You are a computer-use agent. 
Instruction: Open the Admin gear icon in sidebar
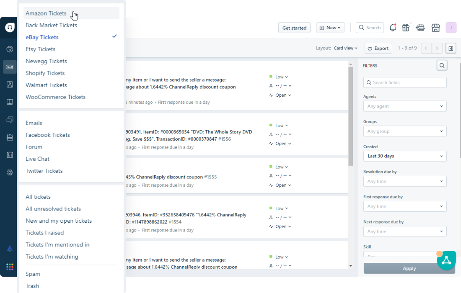pos(10,172)
